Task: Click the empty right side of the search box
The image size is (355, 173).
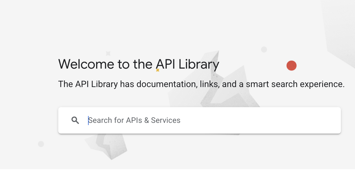Action: [x=276, y=120]
